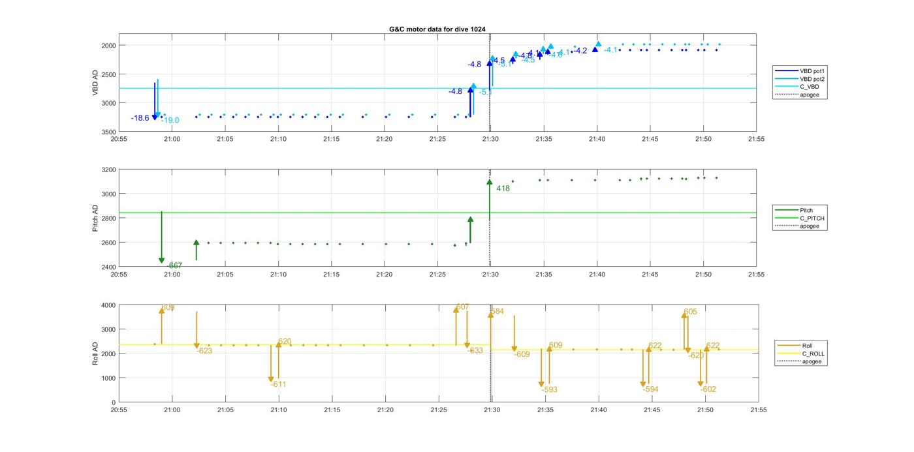The height and width of the screenshot is (452, 914).
Task: Click the '-609' roll data label
Action: (522, 355)
